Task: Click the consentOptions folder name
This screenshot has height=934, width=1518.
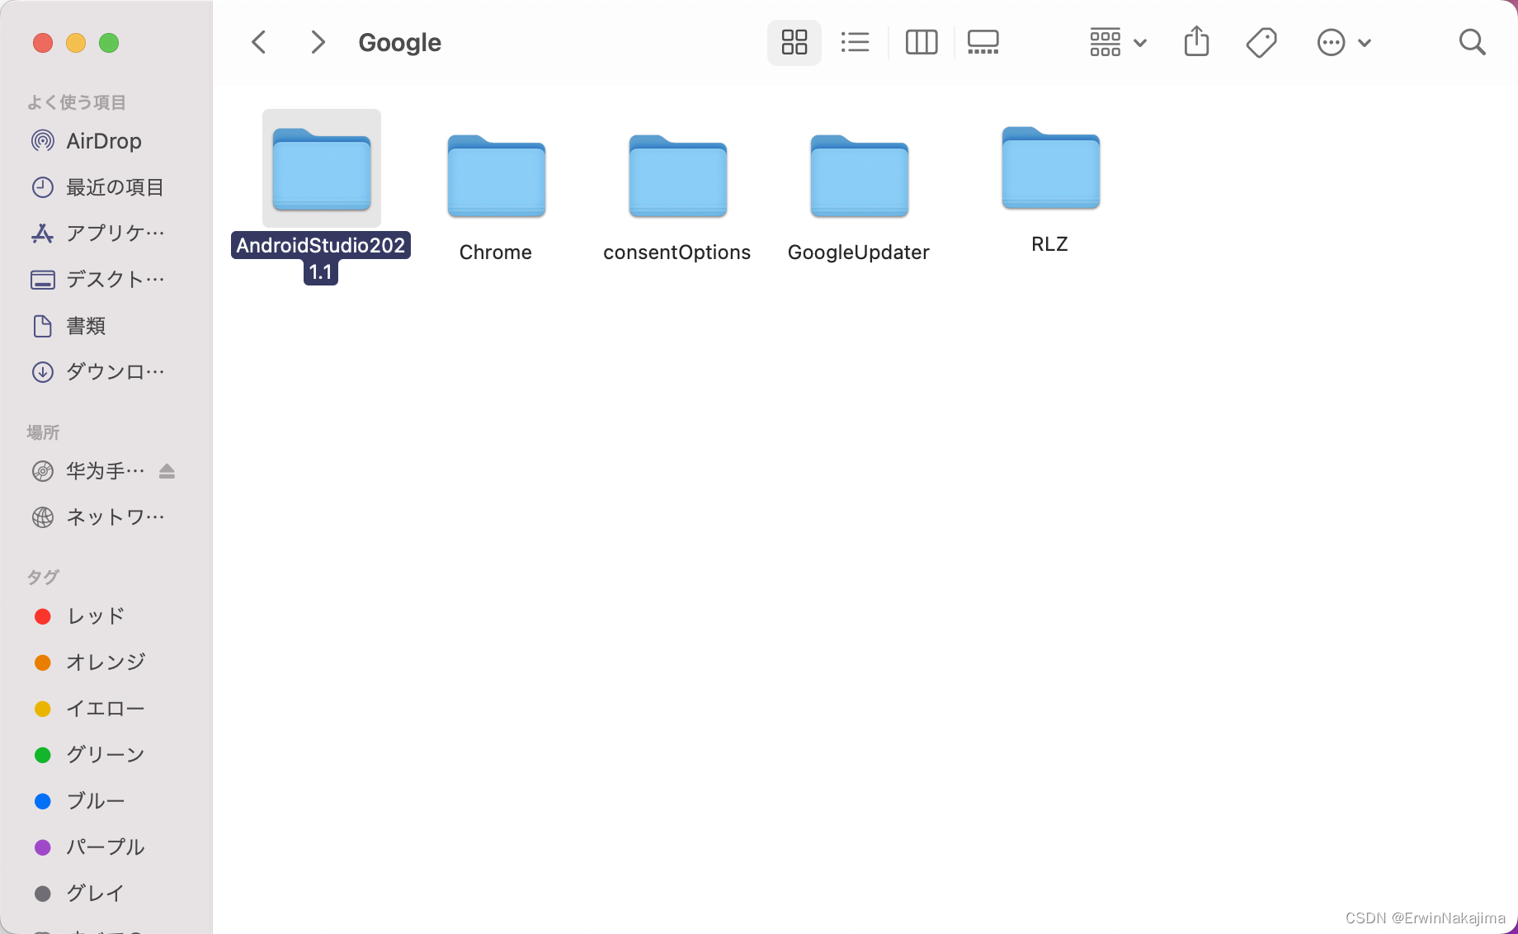Action: pyautogui.click(x=677, y=252)
